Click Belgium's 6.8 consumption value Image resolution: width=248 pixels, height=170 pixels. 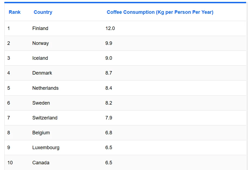coord(109,133)
